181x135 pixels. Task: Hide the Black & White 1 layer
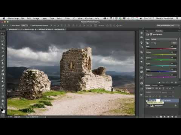coord(147,100)
